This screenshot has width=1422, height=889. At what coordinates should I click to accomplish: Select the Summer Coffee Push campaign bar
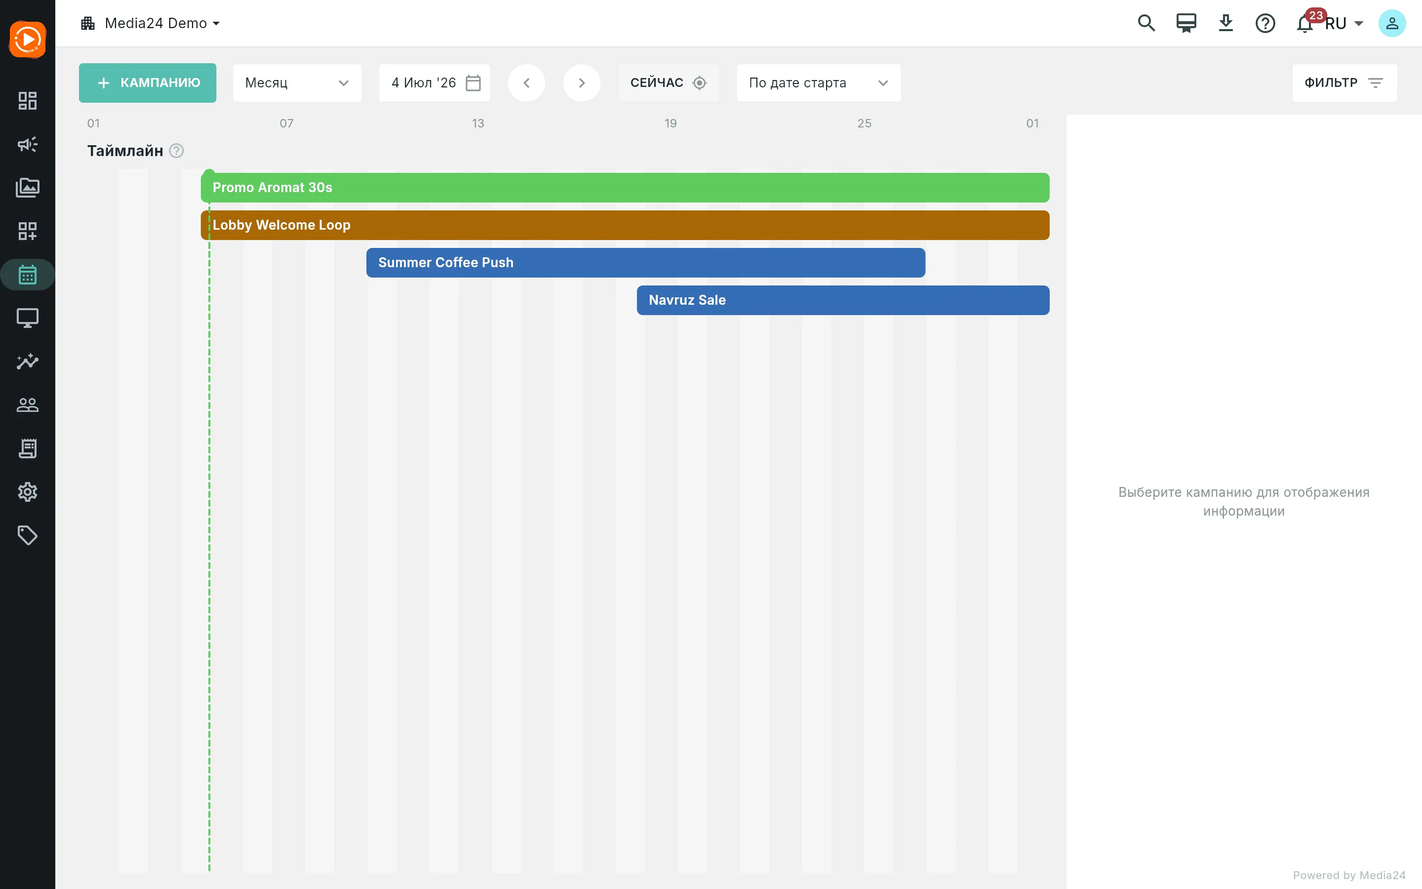point(646,263)
